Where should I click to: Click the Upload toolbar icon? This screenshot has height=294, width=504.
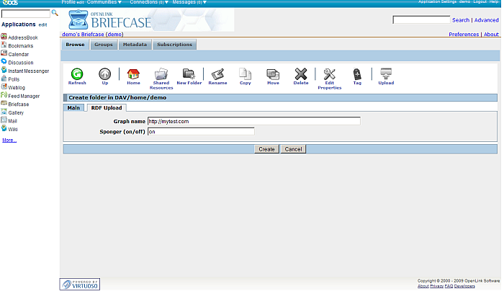coord(386,73)
